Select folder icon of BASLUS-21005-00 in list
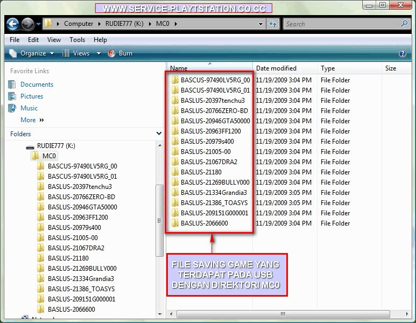 175,151
